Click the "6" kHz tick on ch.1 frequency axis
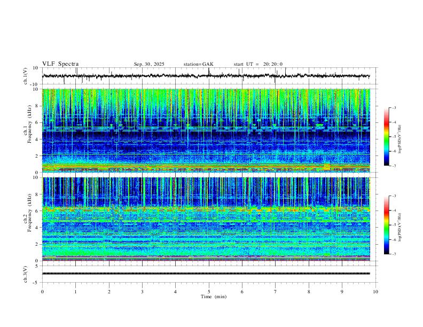 (x=37, y=122)
